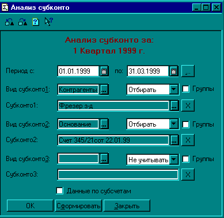Viewport: 224px width, 218px height.
Task: Click the Счет 345/21сот 22.01.99 field
Action: coord(113,140)
